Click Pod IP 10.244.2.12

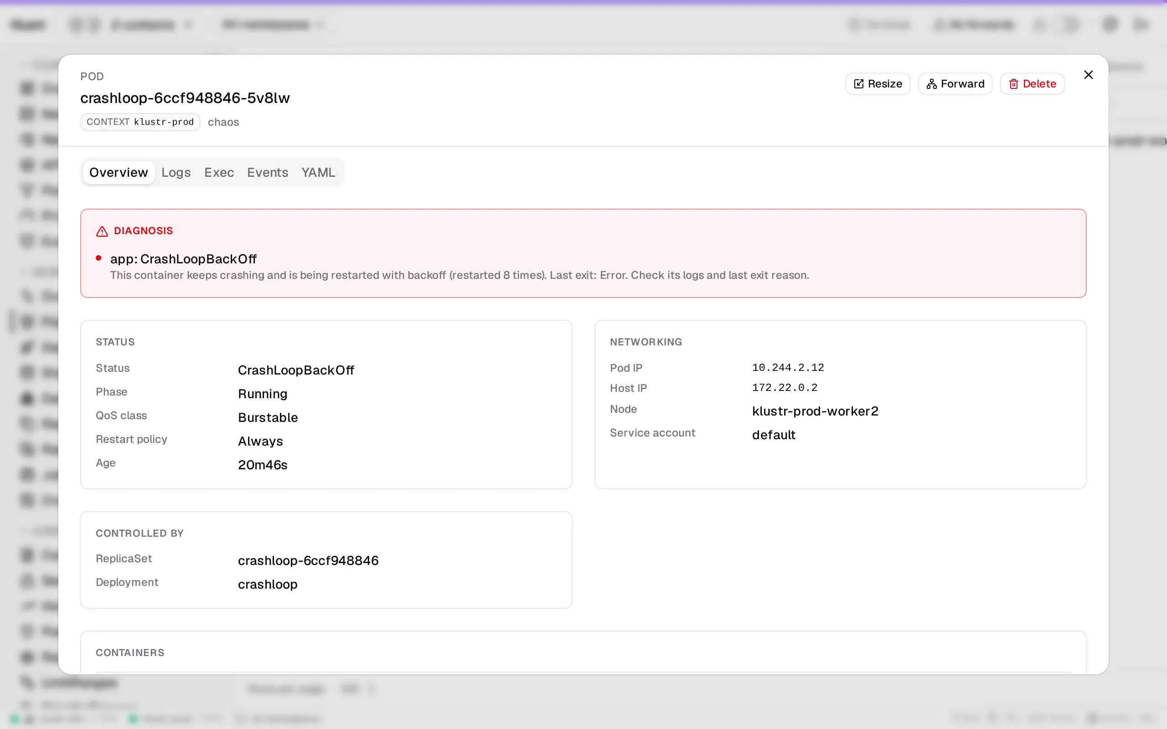788,367
